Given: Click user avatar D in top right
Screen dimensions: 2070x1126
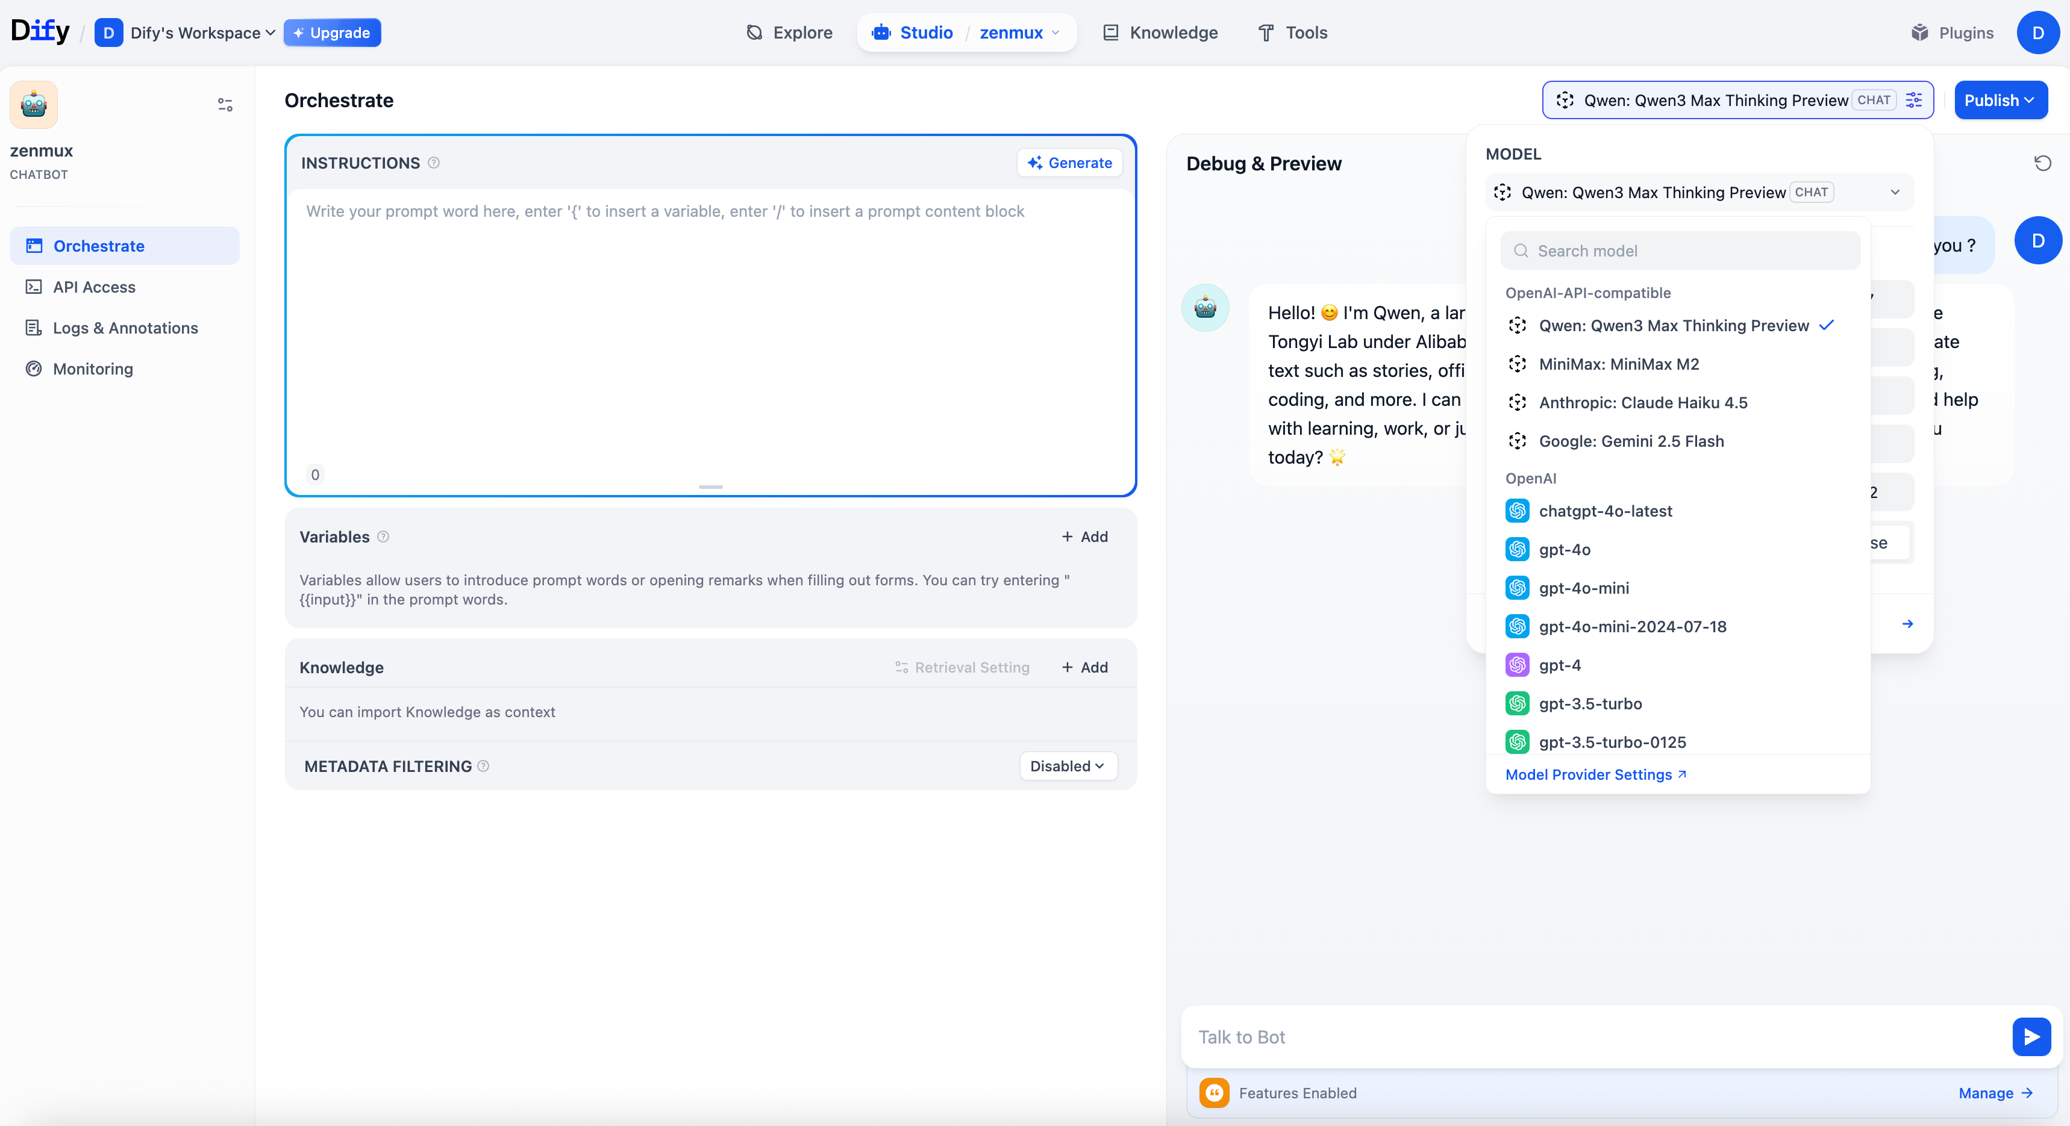Looking at the screenshot, I should [2037, 33].
